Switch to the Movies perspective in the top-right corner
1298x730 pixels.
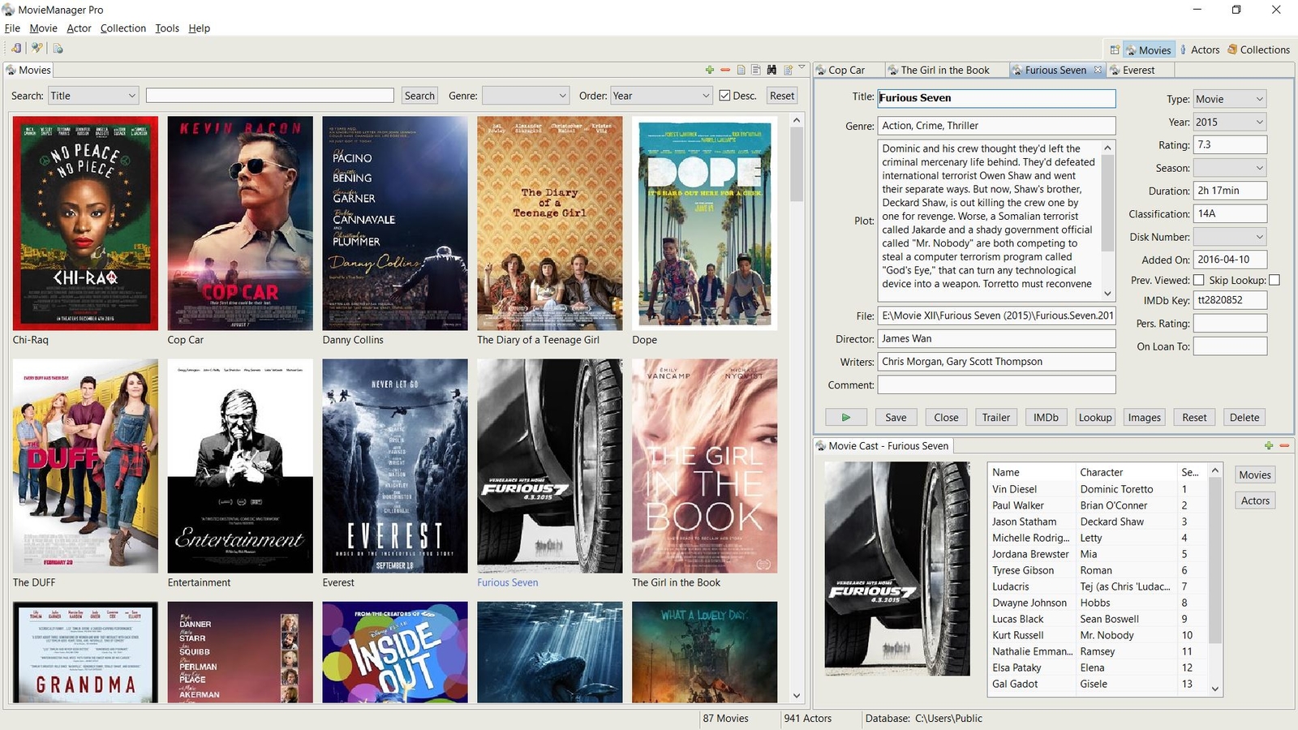click(1148, 49)
